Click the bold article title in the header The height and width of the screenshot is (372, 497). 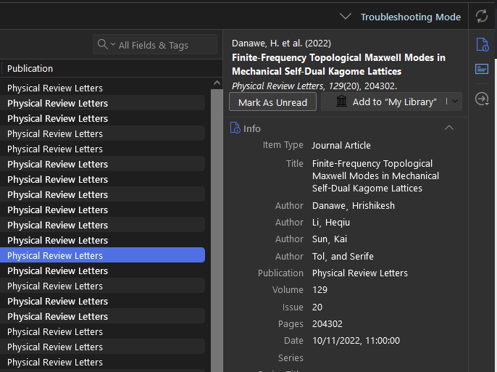338,65
